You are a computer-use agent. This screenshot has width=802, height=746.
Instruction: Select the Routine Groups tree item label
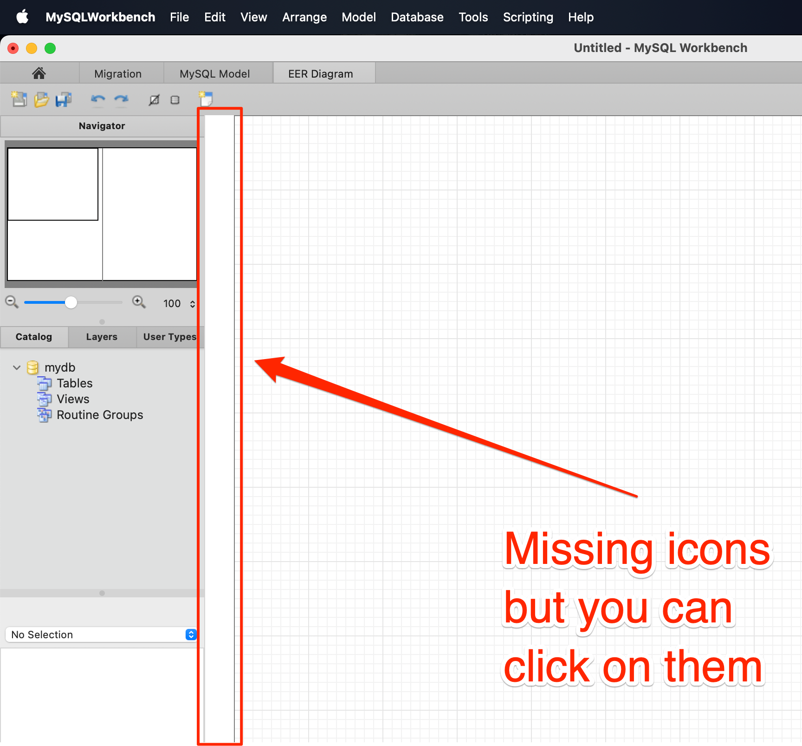point(100,415)
